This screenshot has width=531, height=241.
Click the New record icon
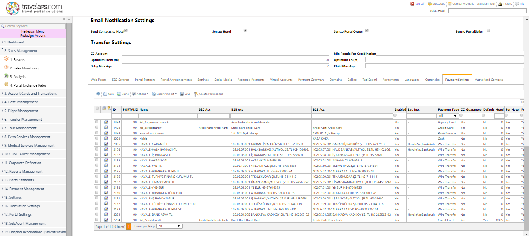click(105, 94)
